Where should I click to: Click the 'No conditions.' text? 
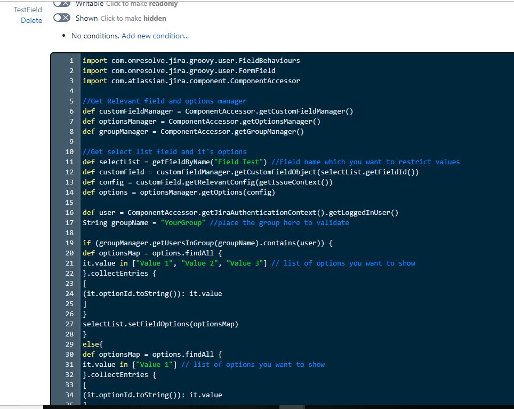(x=95, y=36)
